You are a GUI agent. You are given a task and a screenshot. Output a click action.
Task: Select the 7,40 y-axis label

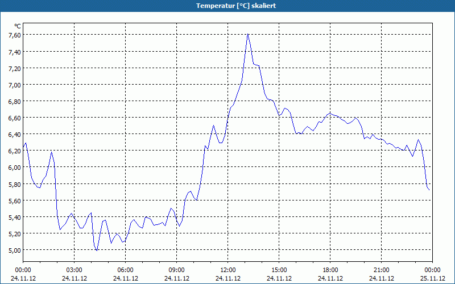click(15, 52)
